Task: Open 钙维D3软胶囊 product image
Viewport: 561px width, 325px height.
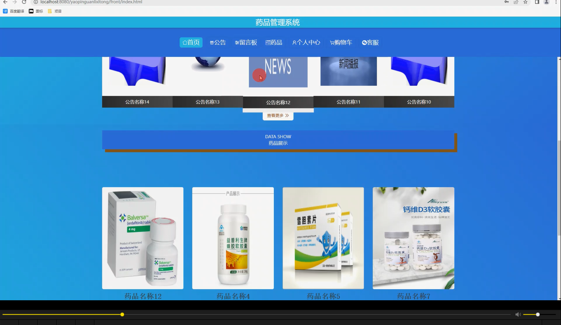Action: [x=413, y=238]
